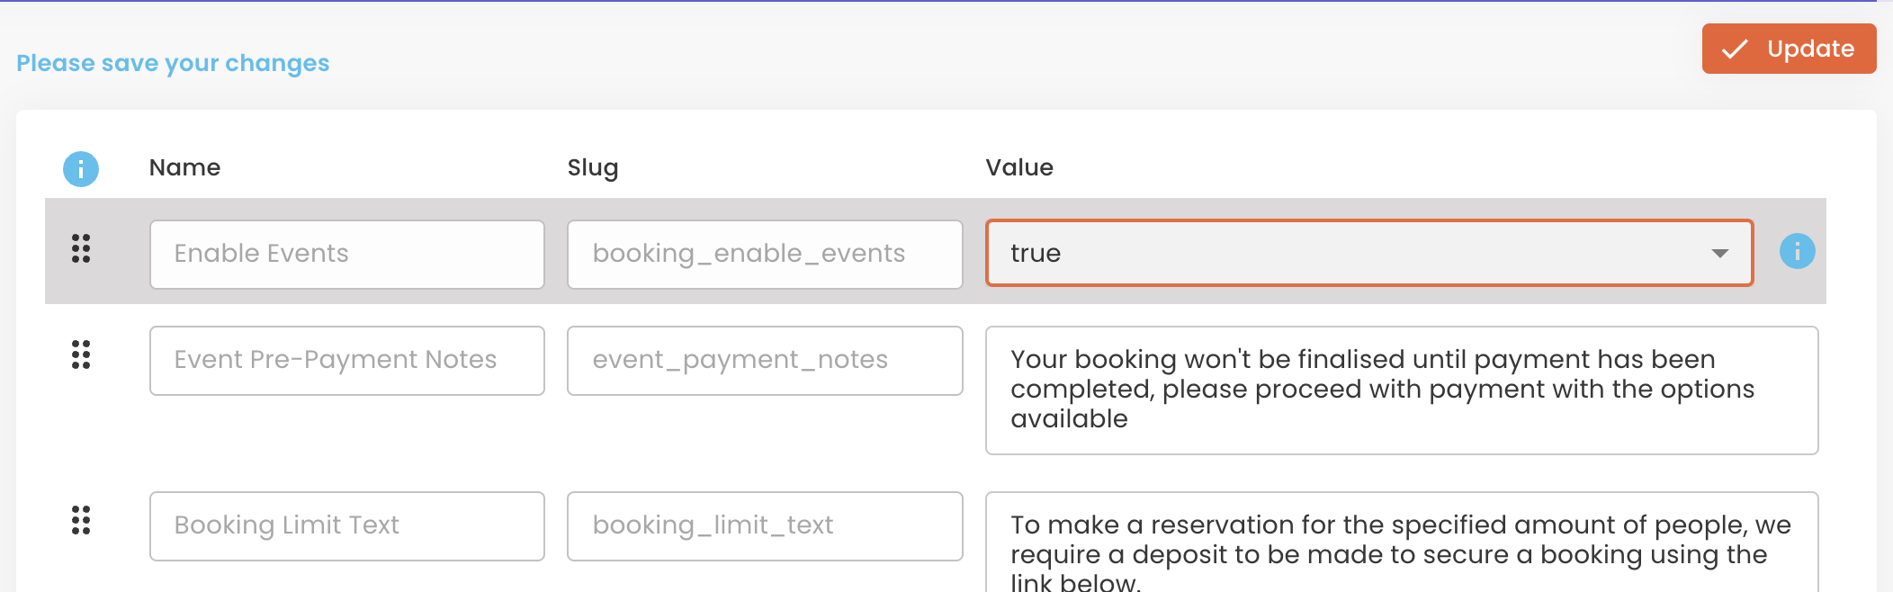This screenshot has width=1893, height=592.
Task: Click the Please save your changes message
Action: point(173,63)
